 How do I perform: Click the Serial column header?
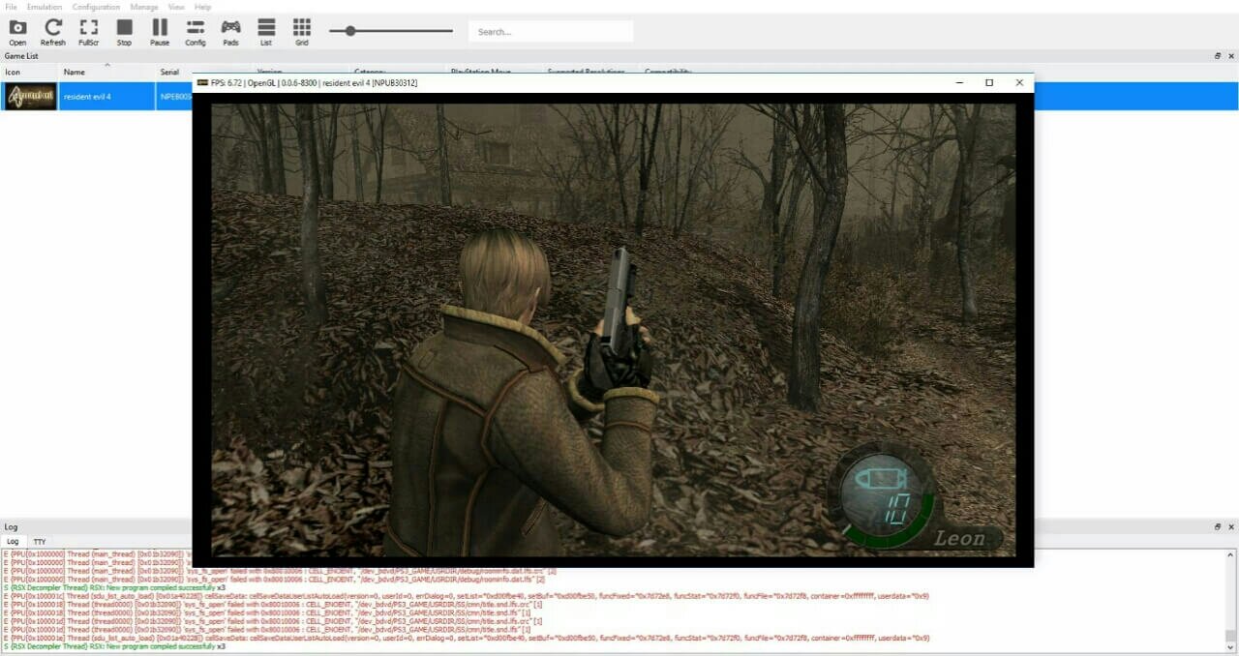[x=174, y=72]
